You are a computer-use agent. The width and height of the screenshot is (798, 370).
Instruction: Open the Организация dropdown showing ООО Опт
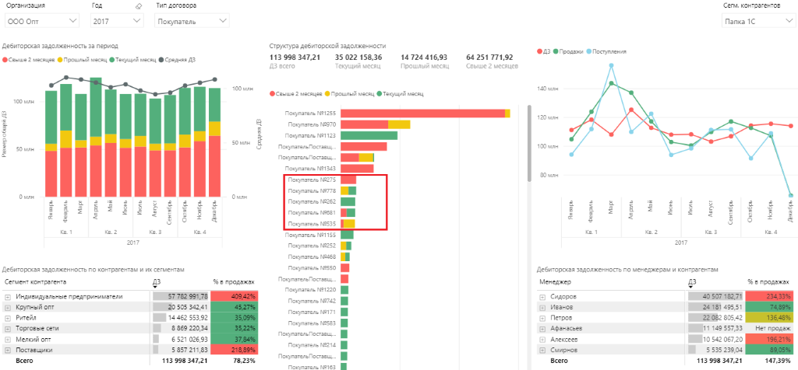pyautogui.click(x=42, y=21)
